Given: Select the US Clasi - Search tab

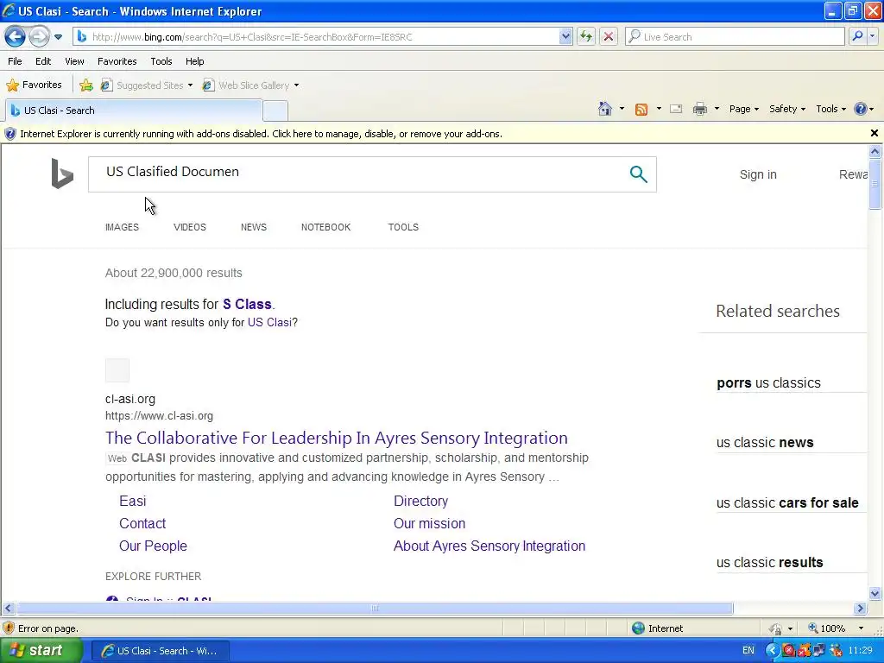Looking at the screenshot, I should coord(134,110).
